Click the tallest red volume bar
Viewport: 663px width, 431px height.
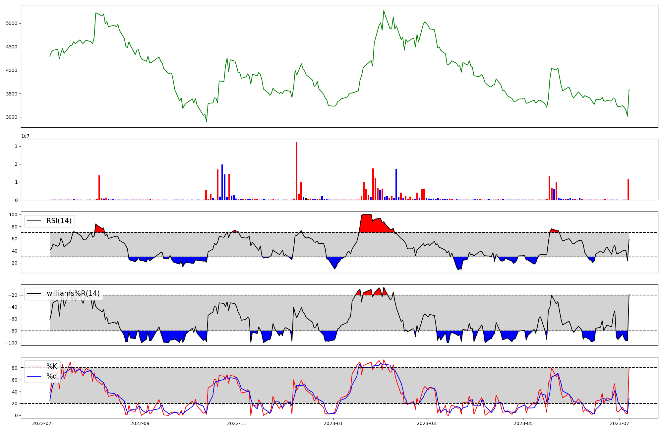(x=296, y=171)
